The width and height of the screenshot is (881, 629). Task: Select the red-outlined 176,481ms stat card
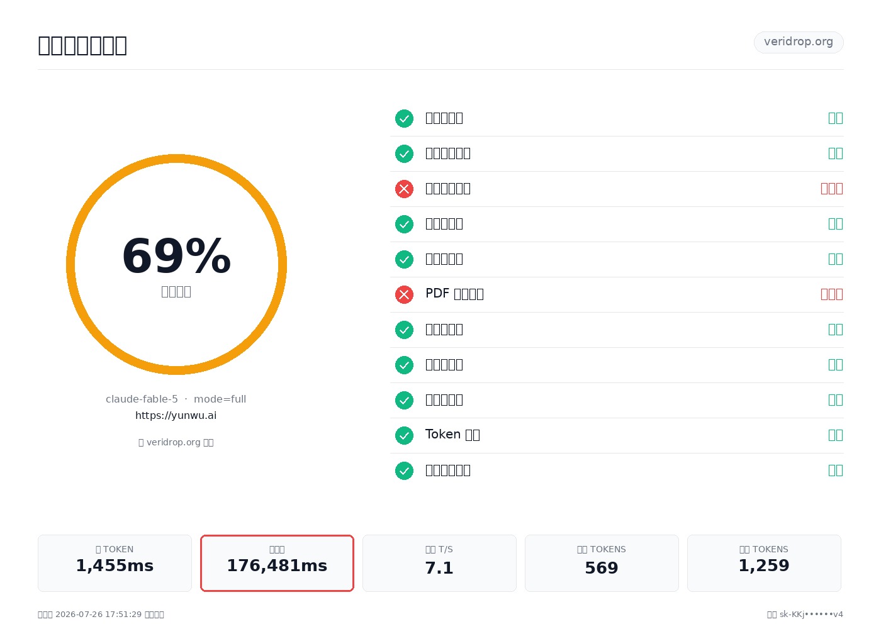[277, 563]
